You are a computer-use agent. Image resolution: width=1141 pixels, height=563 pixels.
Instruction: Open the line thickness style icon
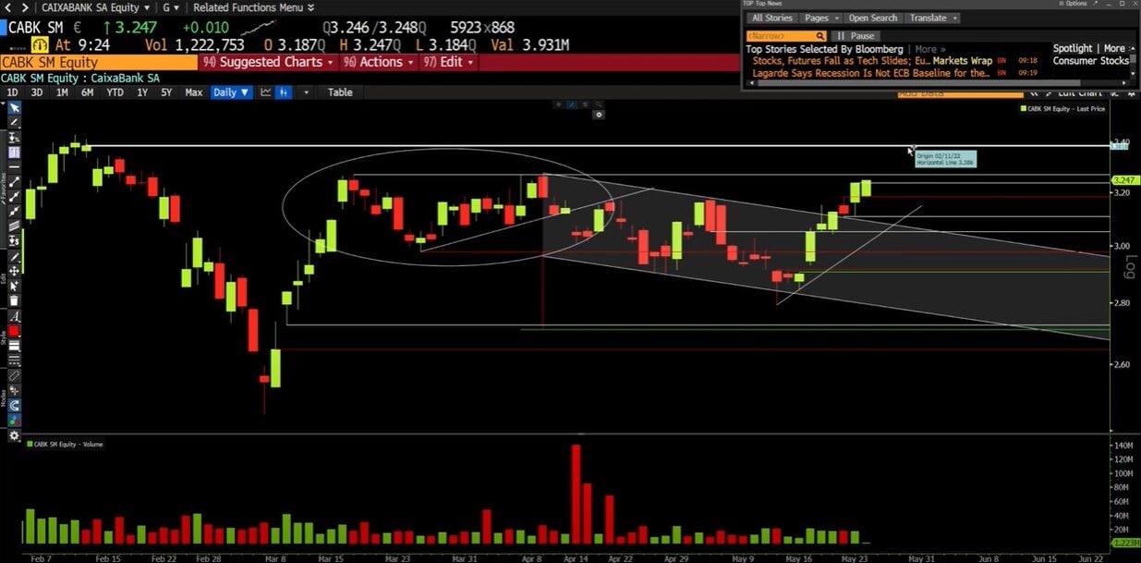coord(14,345)
